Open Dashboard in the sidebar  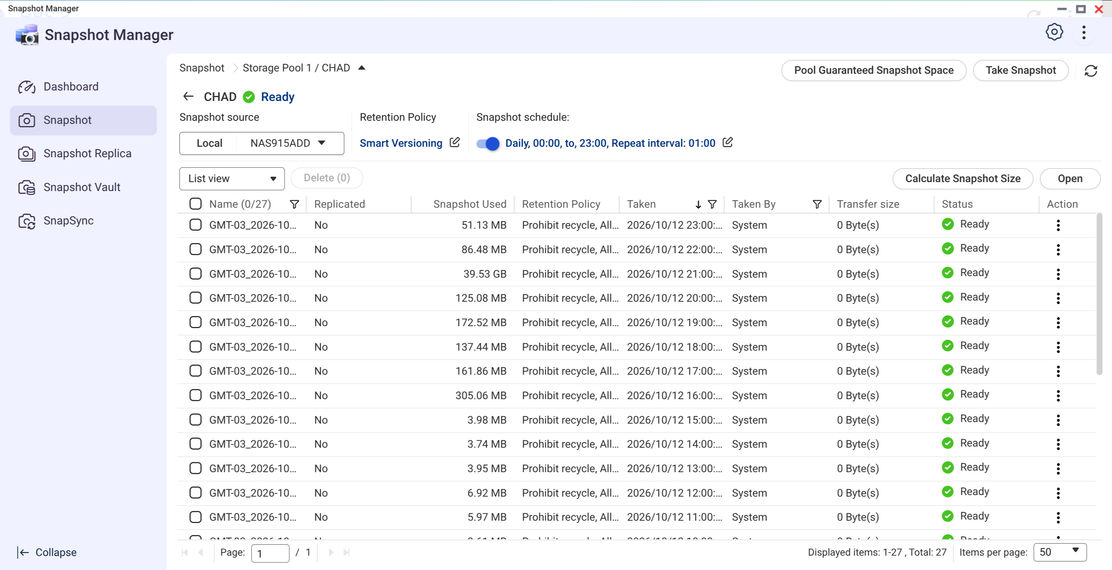[83, 87]
